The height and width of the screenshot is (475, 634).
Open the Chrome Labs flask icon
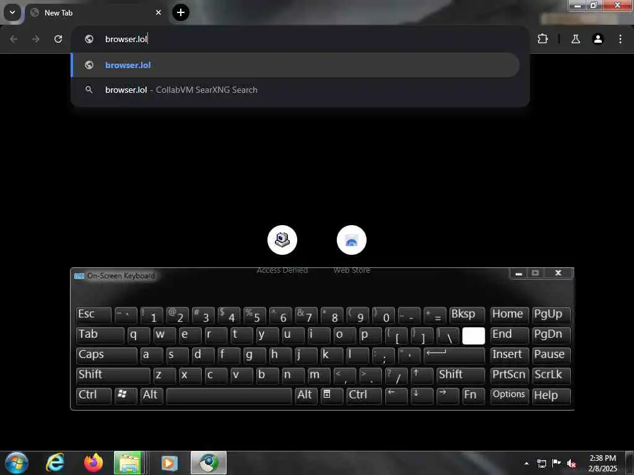pyautogui.click(x=575, y=39)
